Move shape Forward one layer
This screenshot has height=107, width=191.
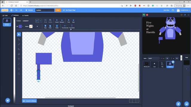[x=57, y=21]
